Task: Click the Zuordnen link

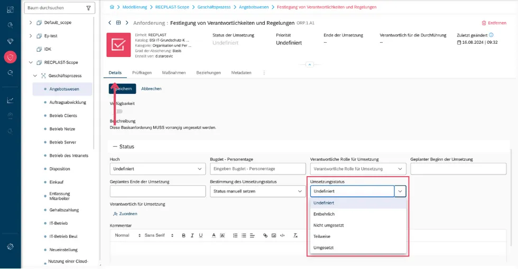Action: [125, 214]
